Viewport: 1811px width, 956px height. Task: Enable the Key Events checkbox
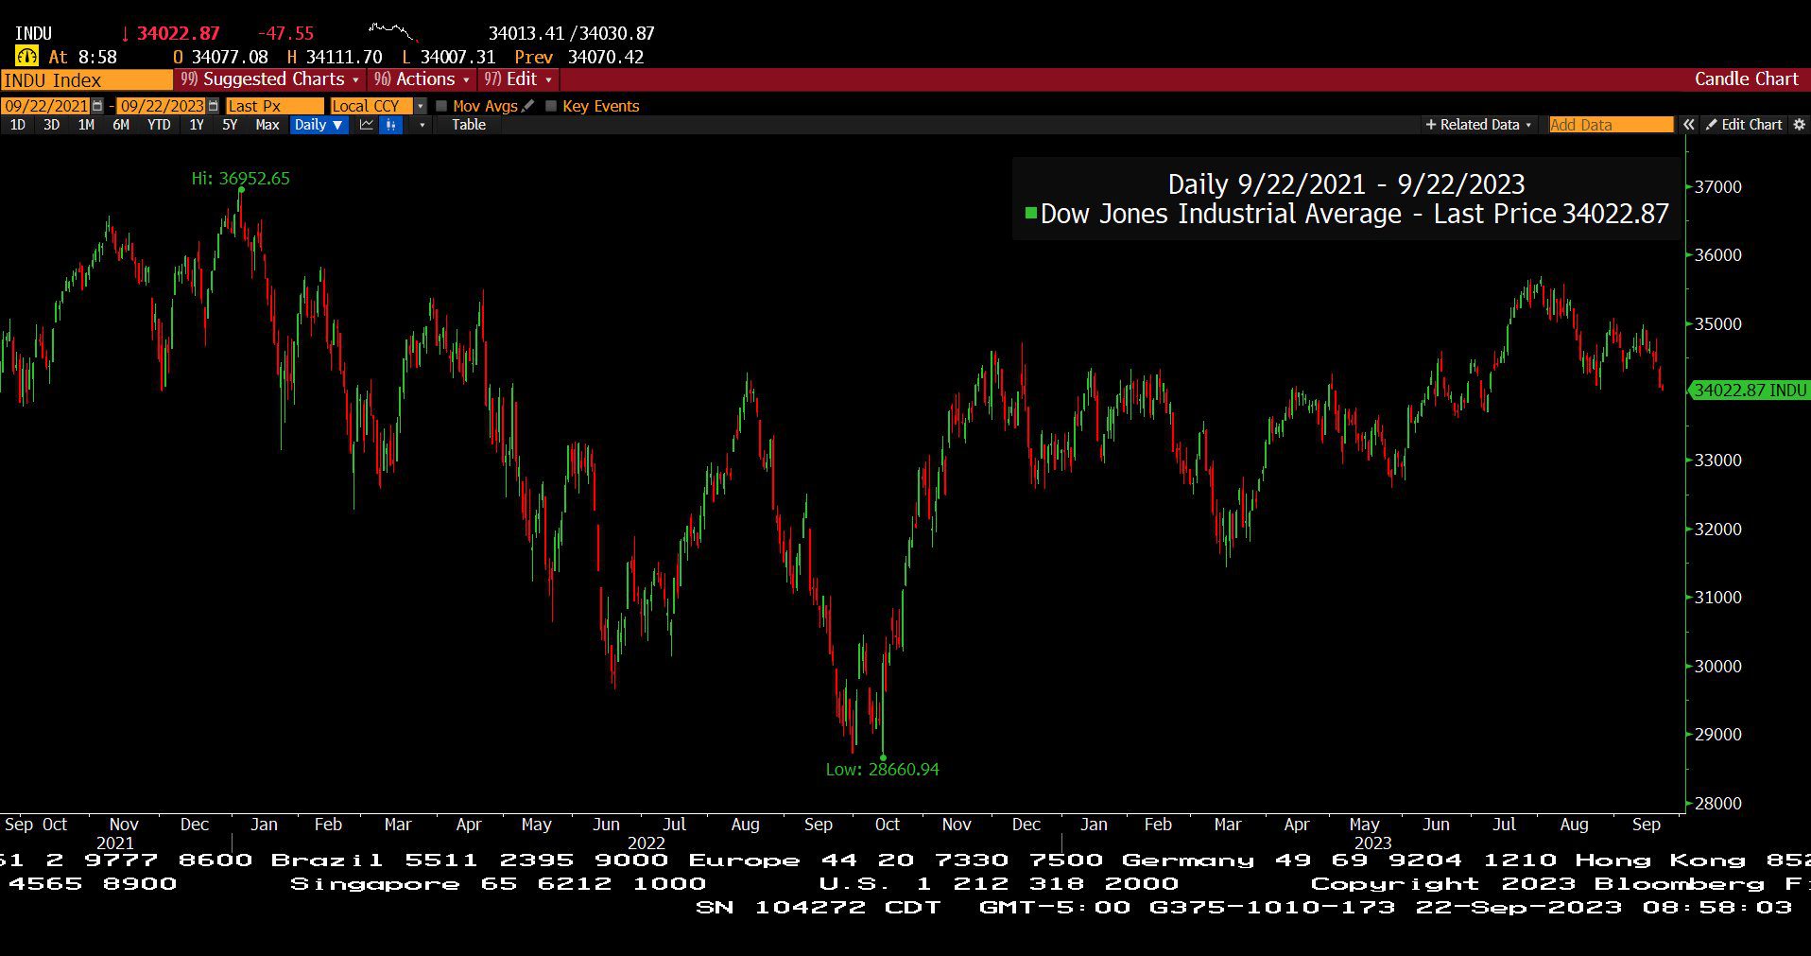[x=551, y=106]
